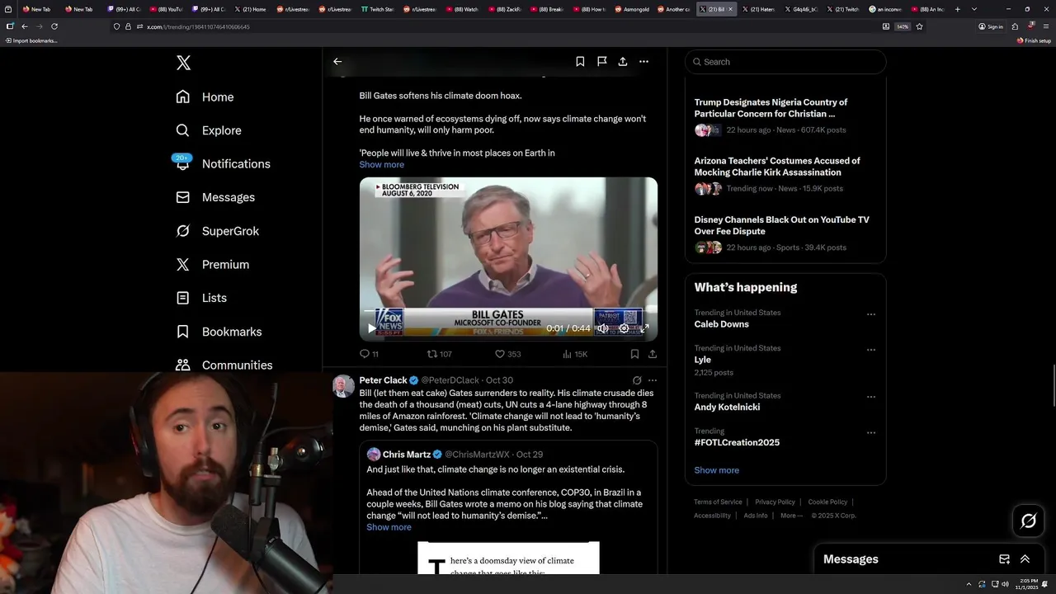The height and width of the screenshot is (594, 1056).
Task: Reply icon showing 11 comments
Action: click(x=369, y=354)
